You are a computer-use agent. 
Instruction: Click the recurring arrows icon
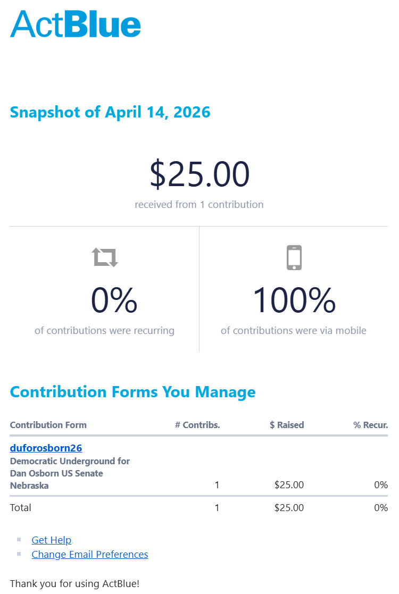[x=105, y=257]
